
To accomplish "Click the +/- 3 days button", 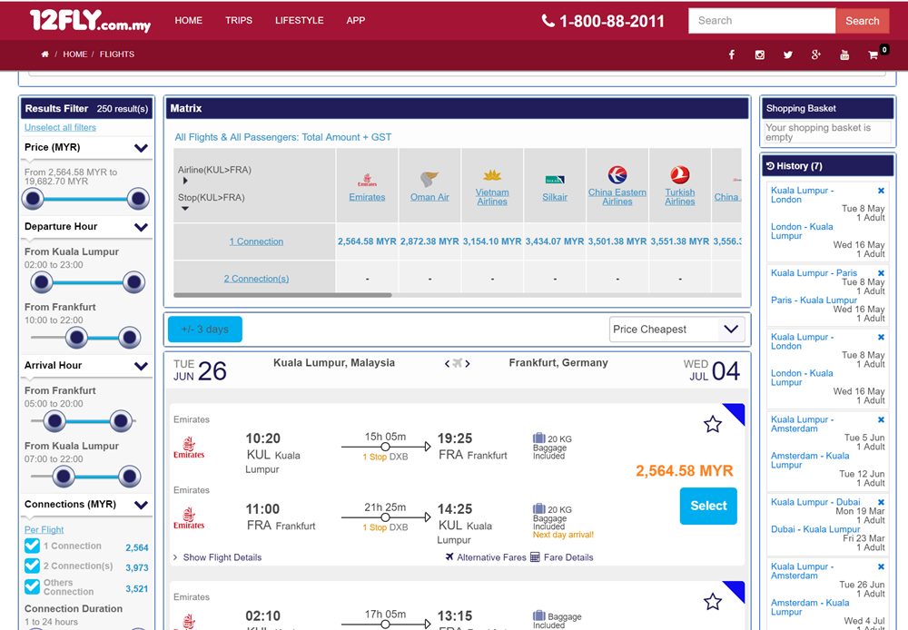I will [205, 330].
